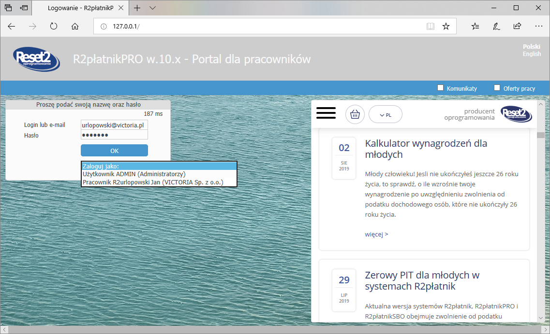Open browser Settings and more menu

(x=539, y=26)
